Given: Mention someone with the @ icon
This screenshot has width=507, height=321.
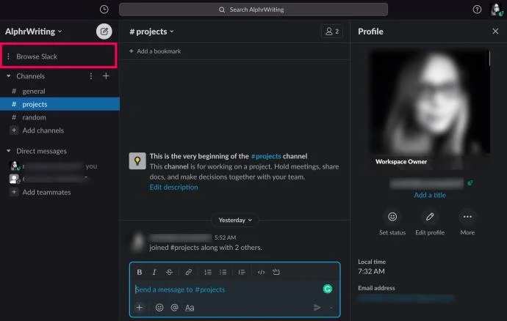Looking at the screenshot, I should coord(174,308).
